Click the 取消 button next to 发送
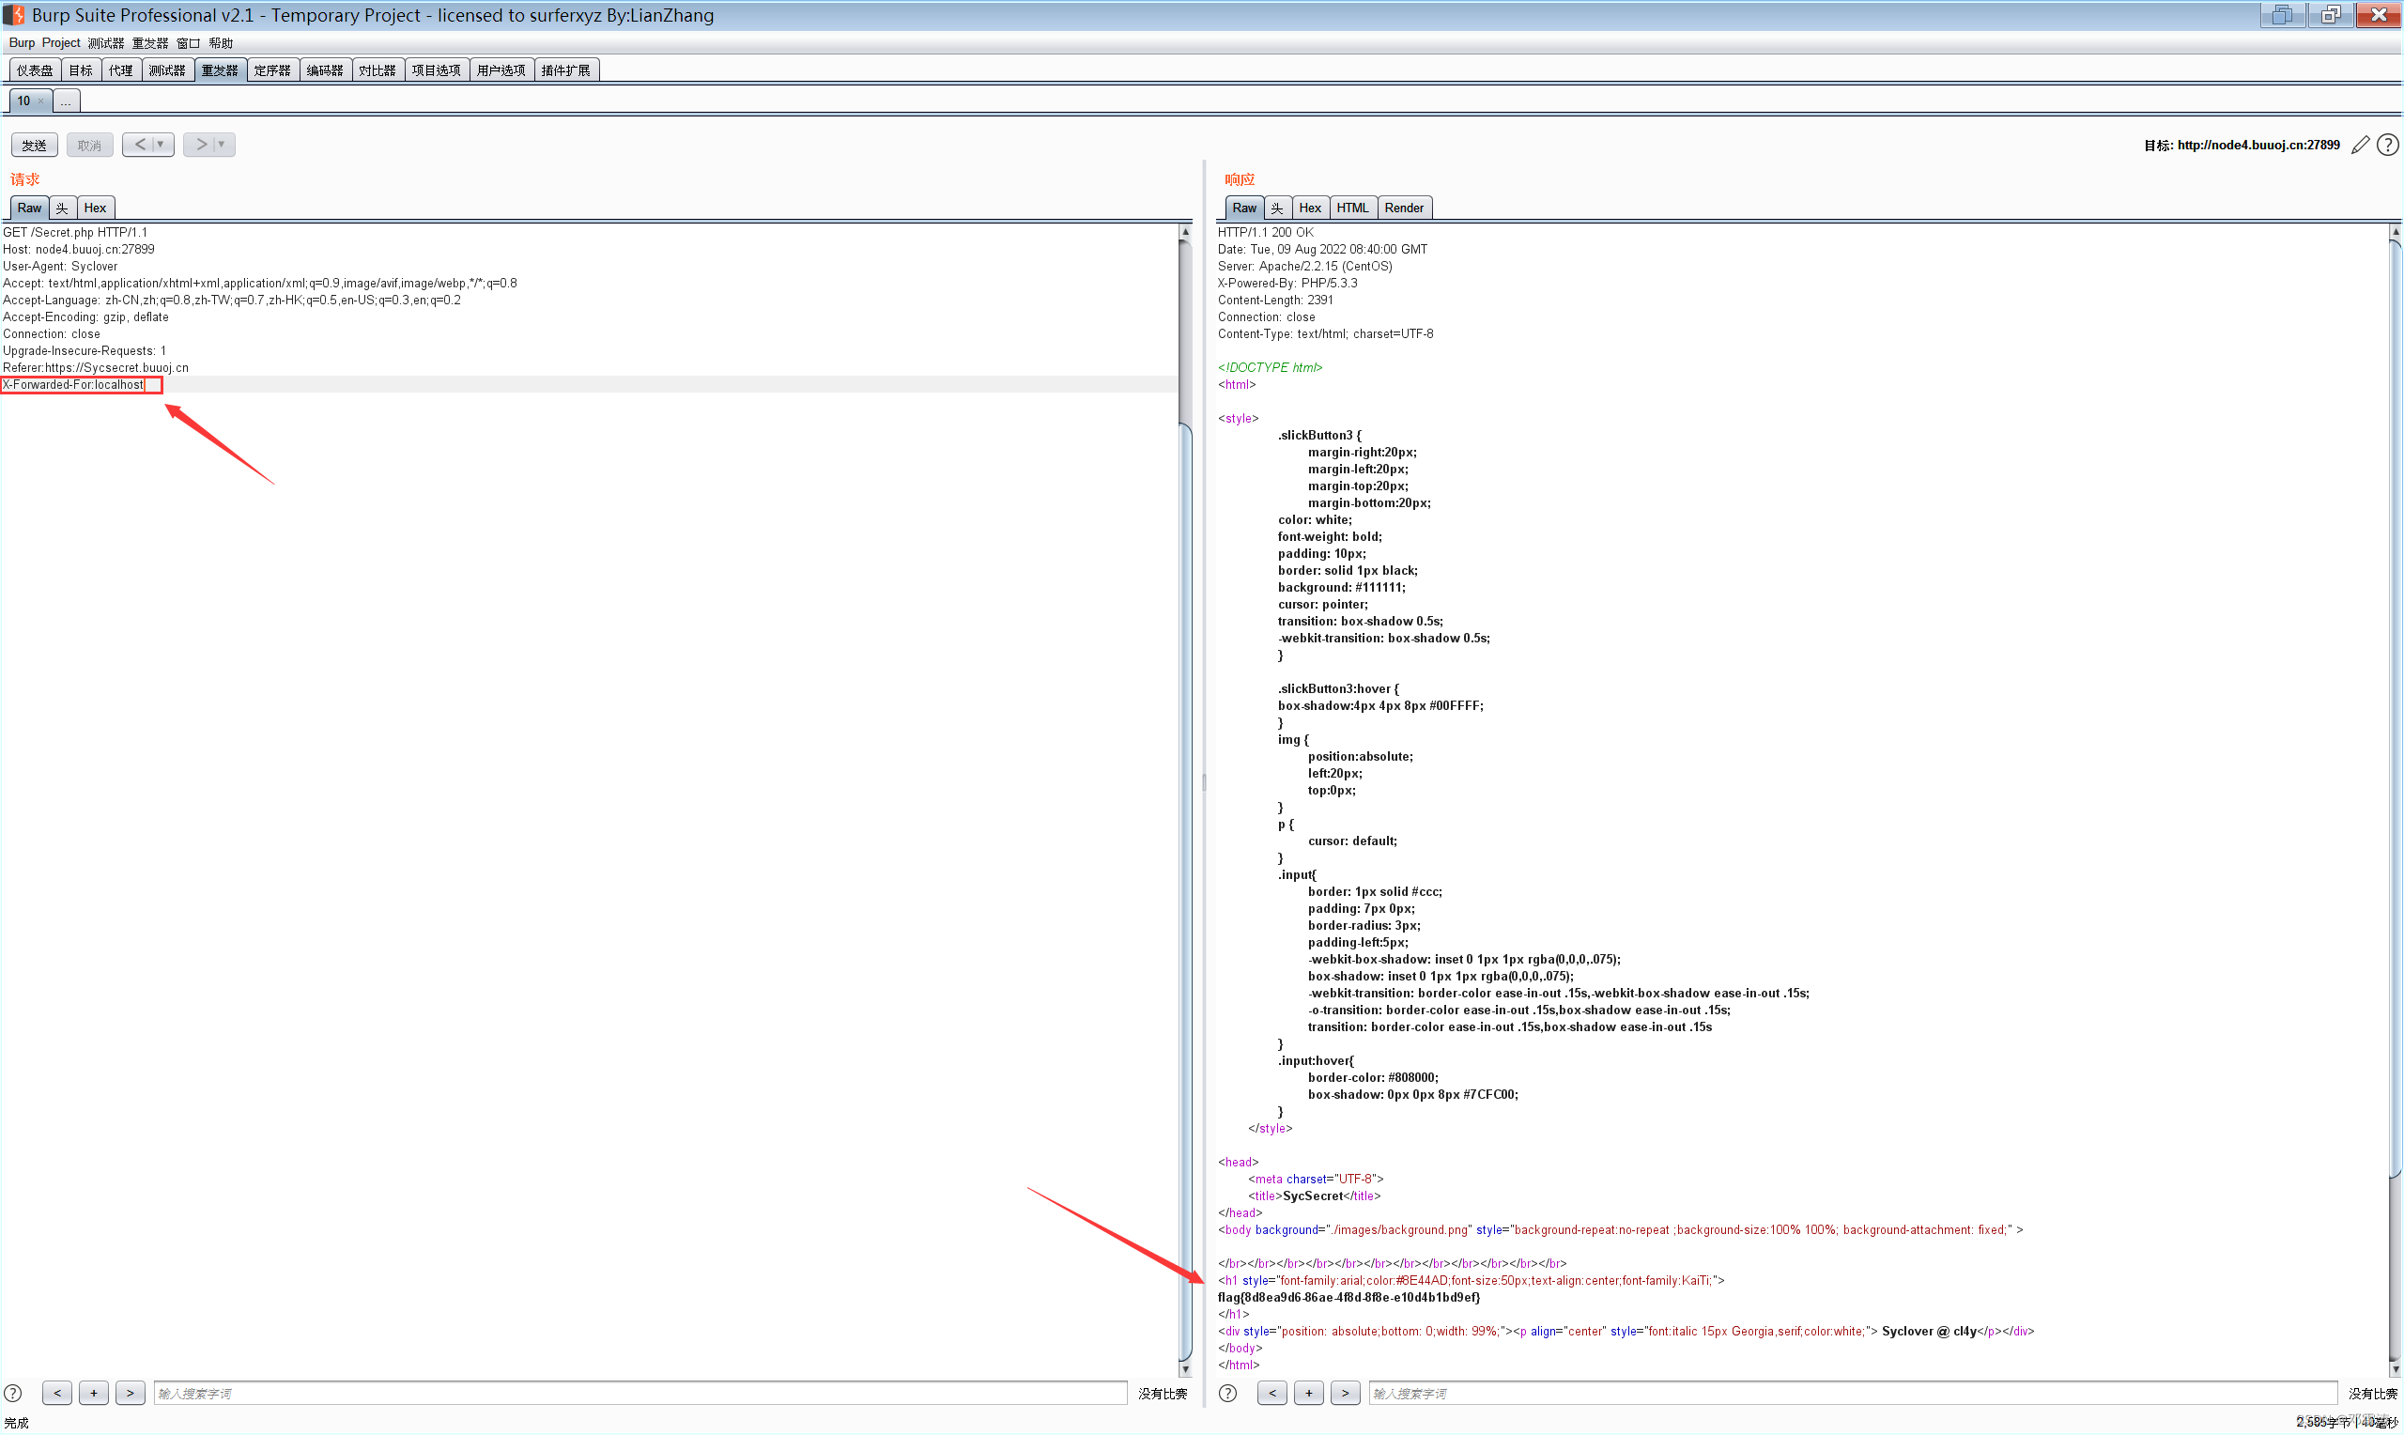Viewport: 2404px width, 1435px height. 89,144
